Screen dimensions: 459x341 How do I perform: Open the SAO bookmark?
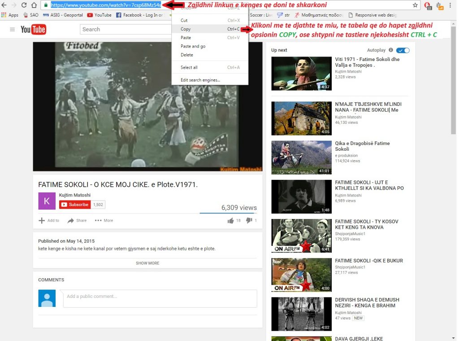pyautogui.click(x=31, y=15)
